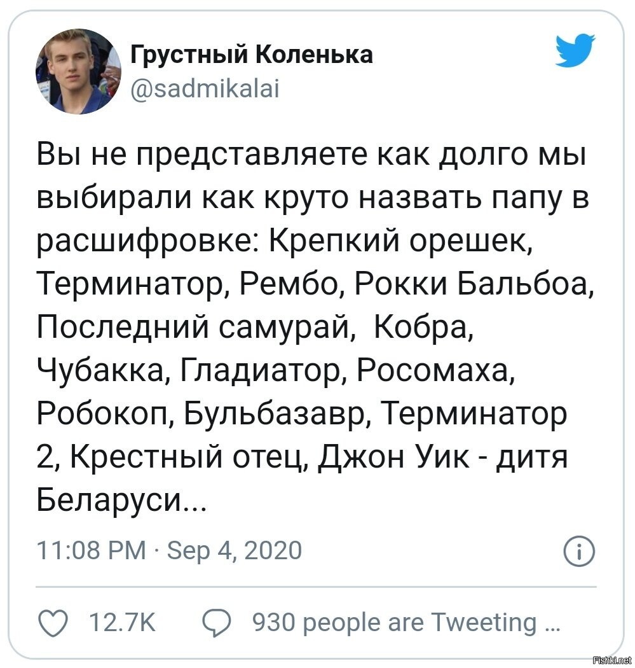Click the 12.7K likes count
This screenshot has width=635, height=668.
[124, 622]
